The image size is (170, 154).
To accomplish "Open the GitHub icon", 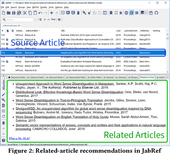I will click(x=156, y=13).
